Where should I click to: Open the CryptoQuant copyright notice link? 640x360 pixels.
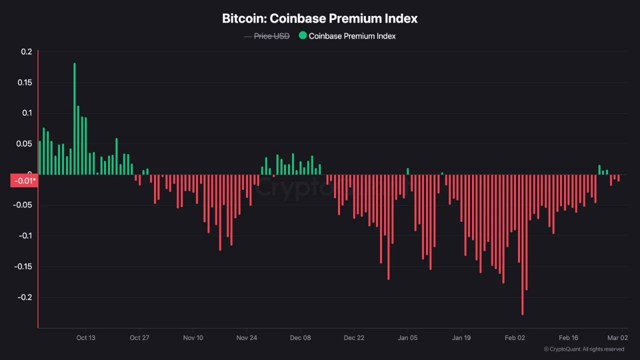click(x=583, y=349)
